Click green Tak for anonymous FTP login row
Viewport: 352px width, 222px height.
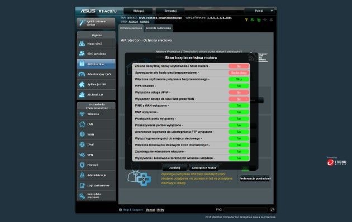(x=239, y=132)
